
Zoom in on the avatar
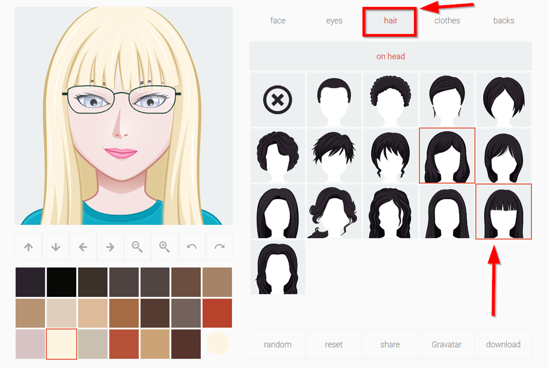coord(165,247)
